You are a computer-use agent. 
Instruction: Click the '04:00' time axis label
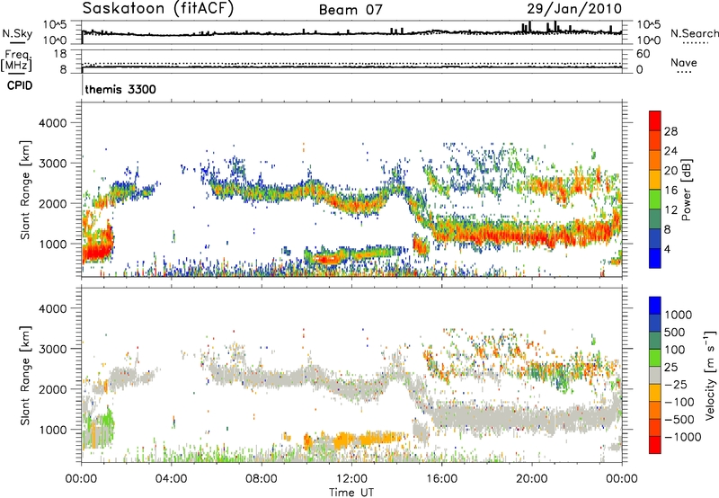click(171, 479)
